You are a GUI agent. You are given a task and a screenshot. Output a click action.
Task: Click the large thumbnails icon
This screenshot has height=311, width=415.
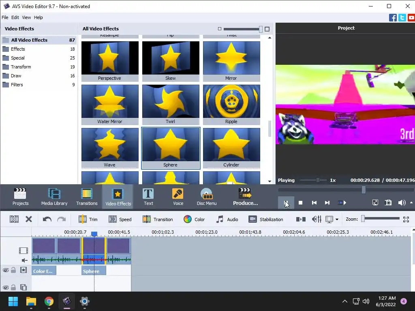point(267,29)
